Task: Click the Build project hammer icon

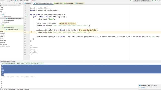Action: (131, 1)
